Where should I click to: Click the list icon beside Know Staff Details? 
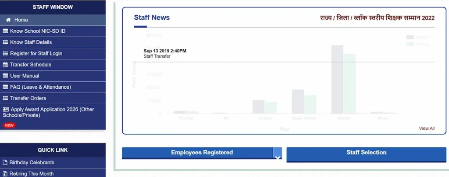[5, 42]
